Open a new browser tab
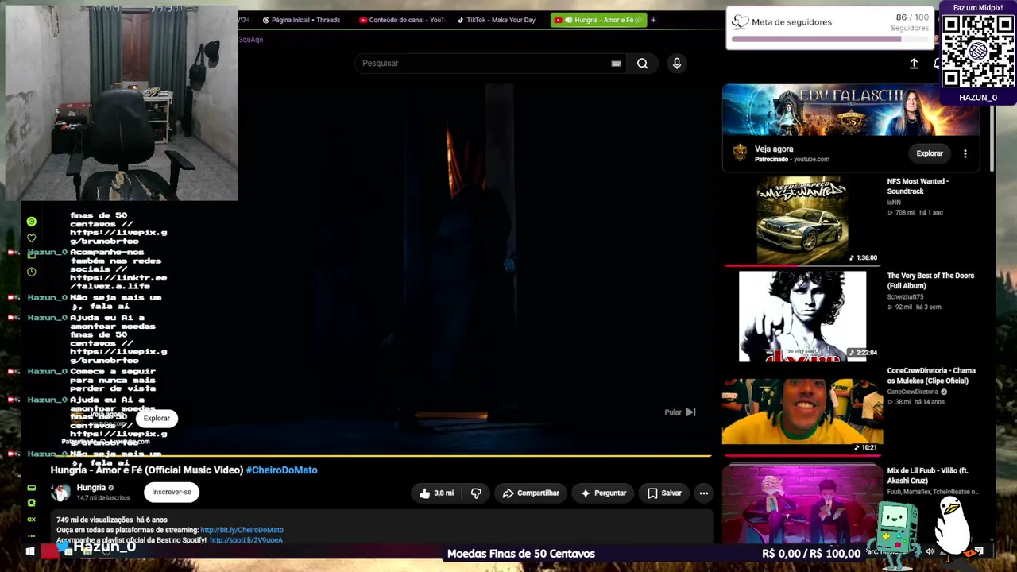Image resolution: width=1017 pixels, height=572 pixels. click(x=653, y=20)
